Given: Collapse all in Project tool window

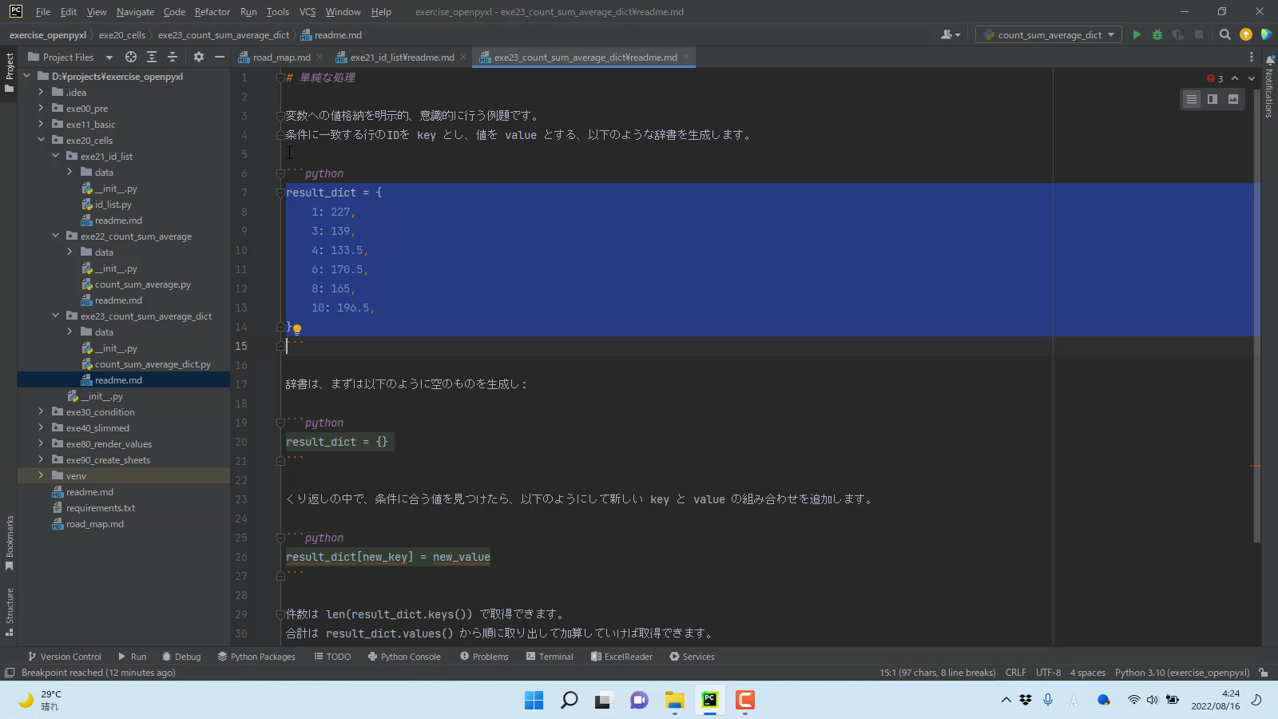Looking at the screenshot, I should (173, 57).
